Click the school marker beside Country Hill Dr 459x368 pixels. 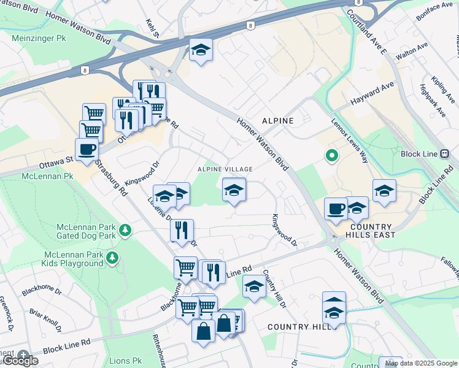[255, 288]
